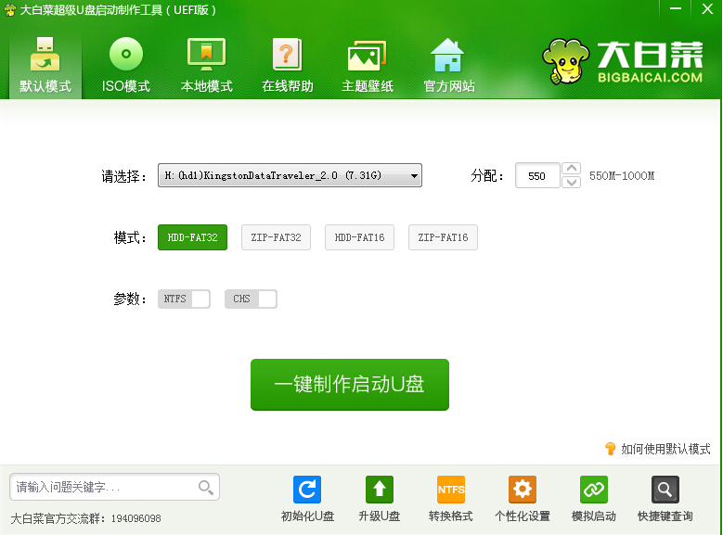Open the ISO模式 disc icon
Screen dimensions: 723x535
click(125, 56)
